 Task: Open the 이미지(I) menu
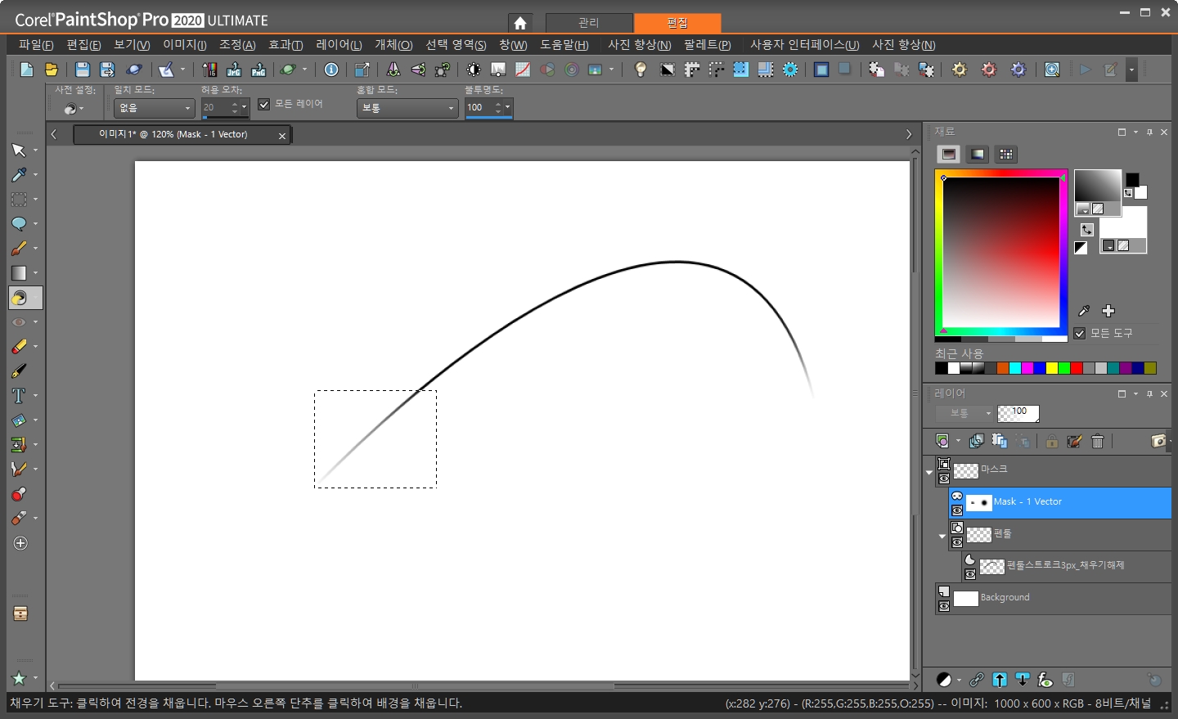(185, 44)
